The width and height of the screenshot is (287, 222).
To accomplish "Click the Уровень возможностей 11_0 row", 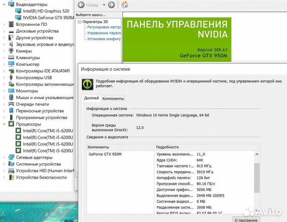I will [205, 154].
